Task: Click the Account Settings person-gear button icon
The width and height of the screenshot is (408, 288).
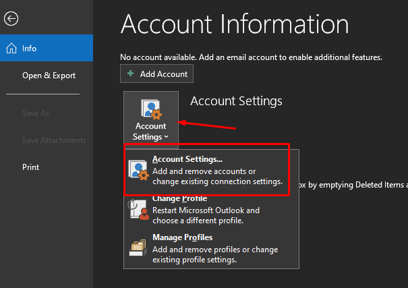Action: (x=151, y=109)
